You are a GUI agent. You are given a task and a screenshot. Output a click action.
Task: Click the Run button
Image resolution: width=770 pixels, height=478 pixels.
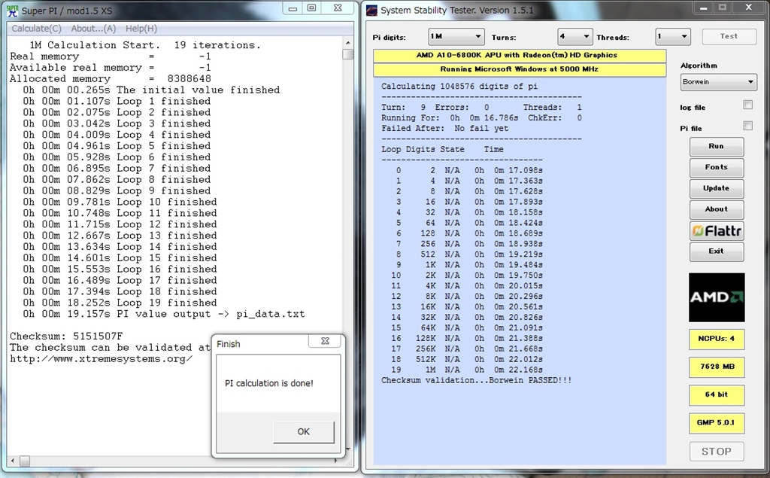click(717, 147)
